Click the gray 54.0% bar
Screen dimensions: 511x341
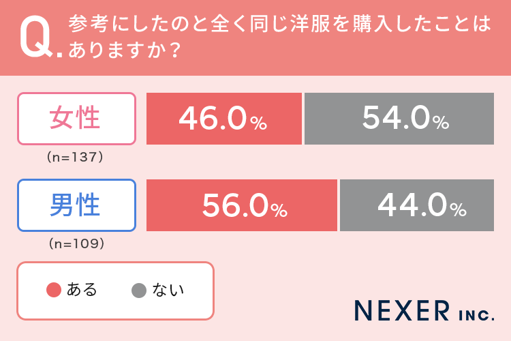(x=399, y=119)
